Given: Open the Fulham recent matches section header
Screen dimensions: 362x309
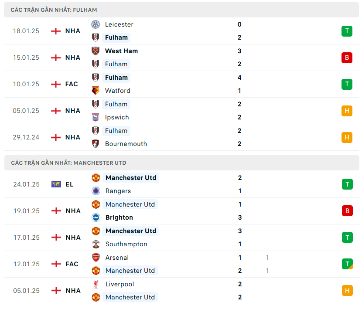Looking at the screenshot, I should click(54, 10).
